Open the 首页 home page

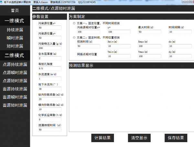coord(15,10)
